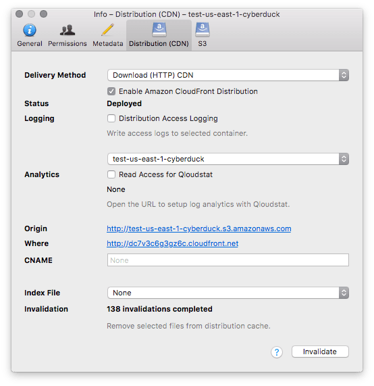Switch to the Distribution (CDN) tab label

(x=159, y=43)
